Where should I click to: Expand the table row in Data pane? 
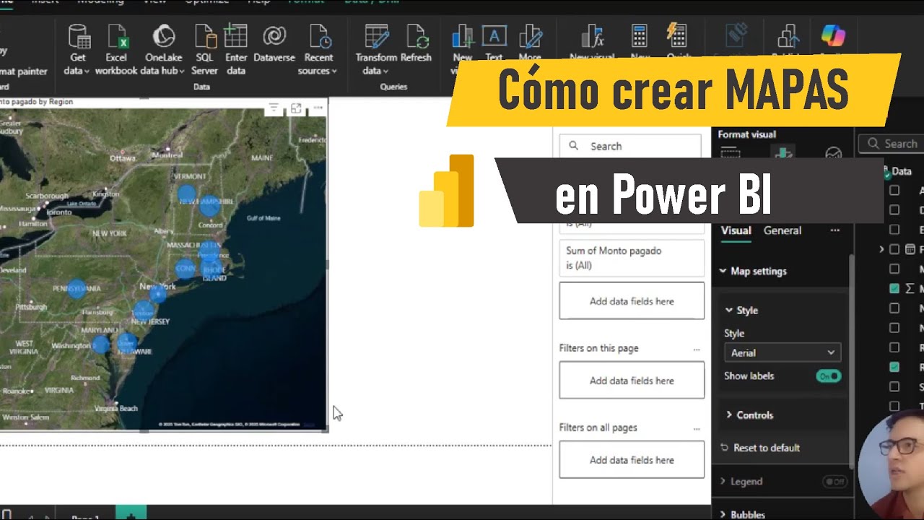[881, 249]
